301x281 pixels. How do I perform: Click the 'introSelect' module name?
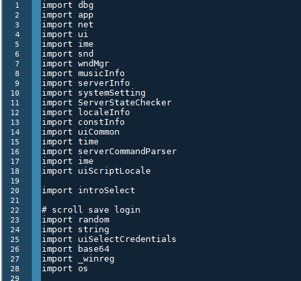[107, 191]
